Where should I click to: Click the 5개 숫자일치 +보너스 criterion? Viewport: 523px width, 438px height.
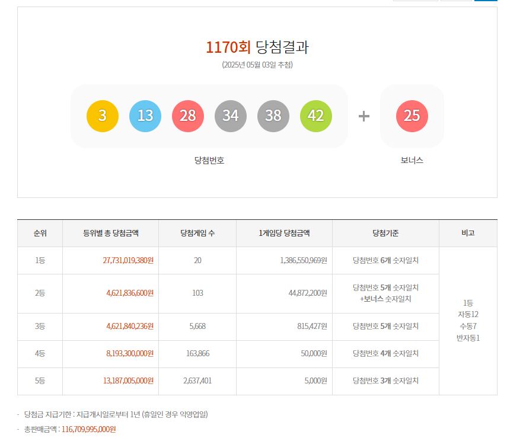(385, 293)
